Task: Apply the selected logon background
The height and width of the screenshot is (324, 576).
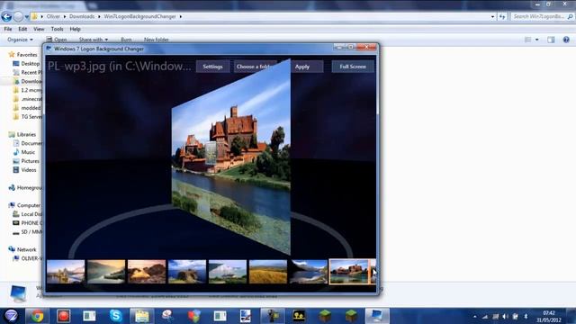Action: pyautogui.click(x=302, y=67)
